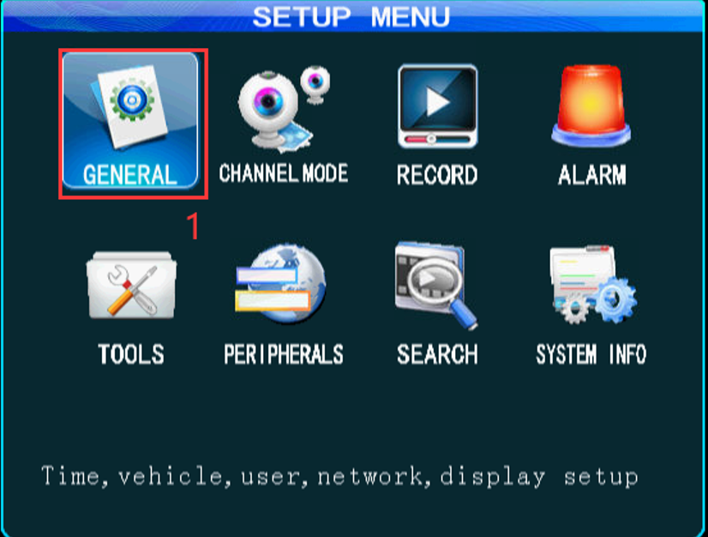
Task: Open the TOOLS wrench-and-screwdriver icon
Action: click(x=131, y=285)
